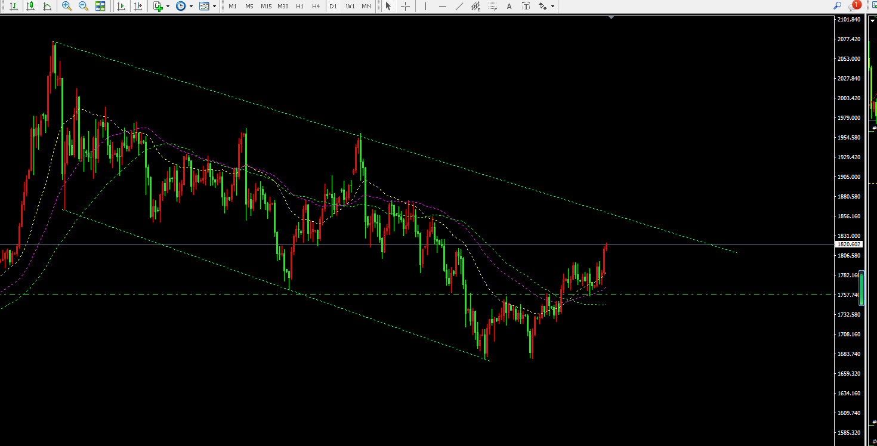Click the 1585.320 price scale label
Image resolution: width=877 pixels, height=446 pixels.
tap(849, 433)
